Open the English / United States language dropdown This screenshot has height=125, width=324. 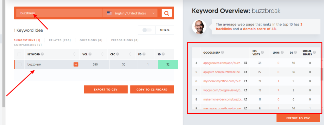(x=130, y=13)
